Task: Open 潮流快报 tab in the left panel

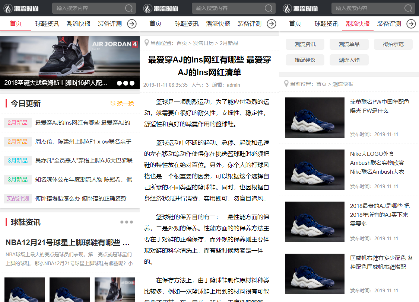Action: tap(78, 24)
